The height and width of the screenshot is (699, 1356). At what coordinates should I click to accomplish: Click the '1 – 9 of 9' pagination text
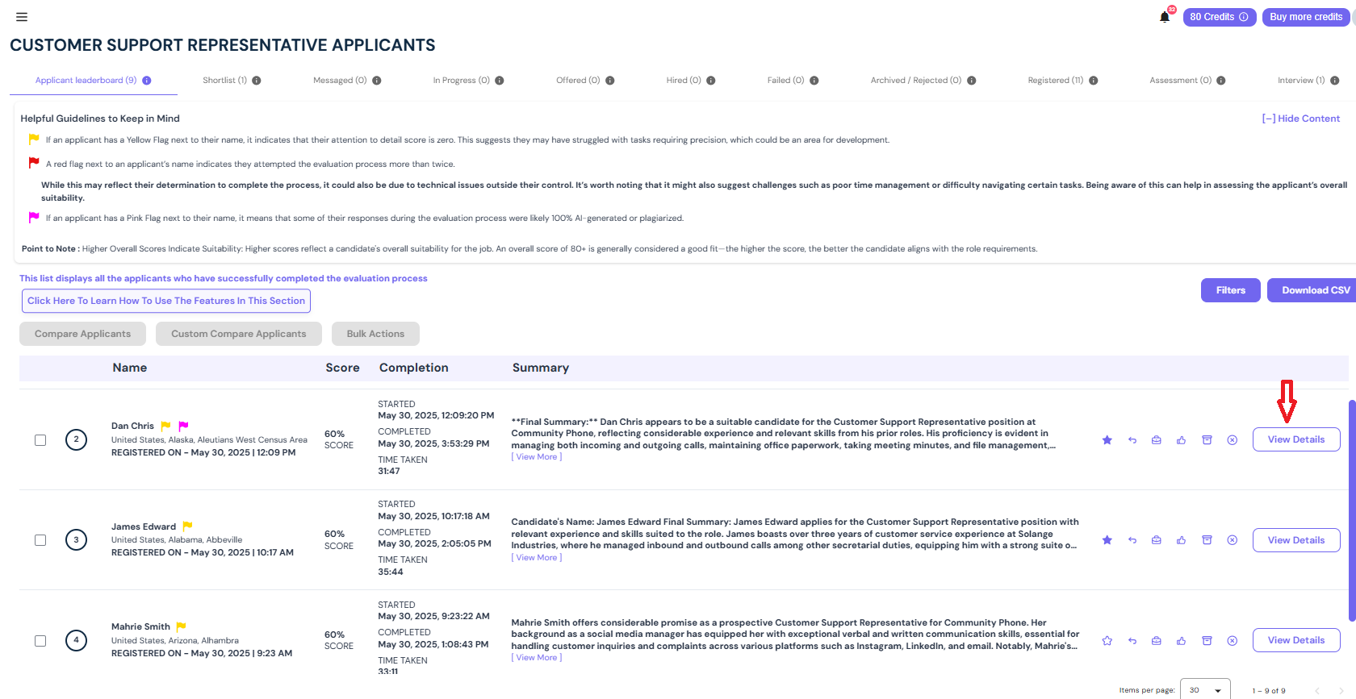(x=1269, y=691)
